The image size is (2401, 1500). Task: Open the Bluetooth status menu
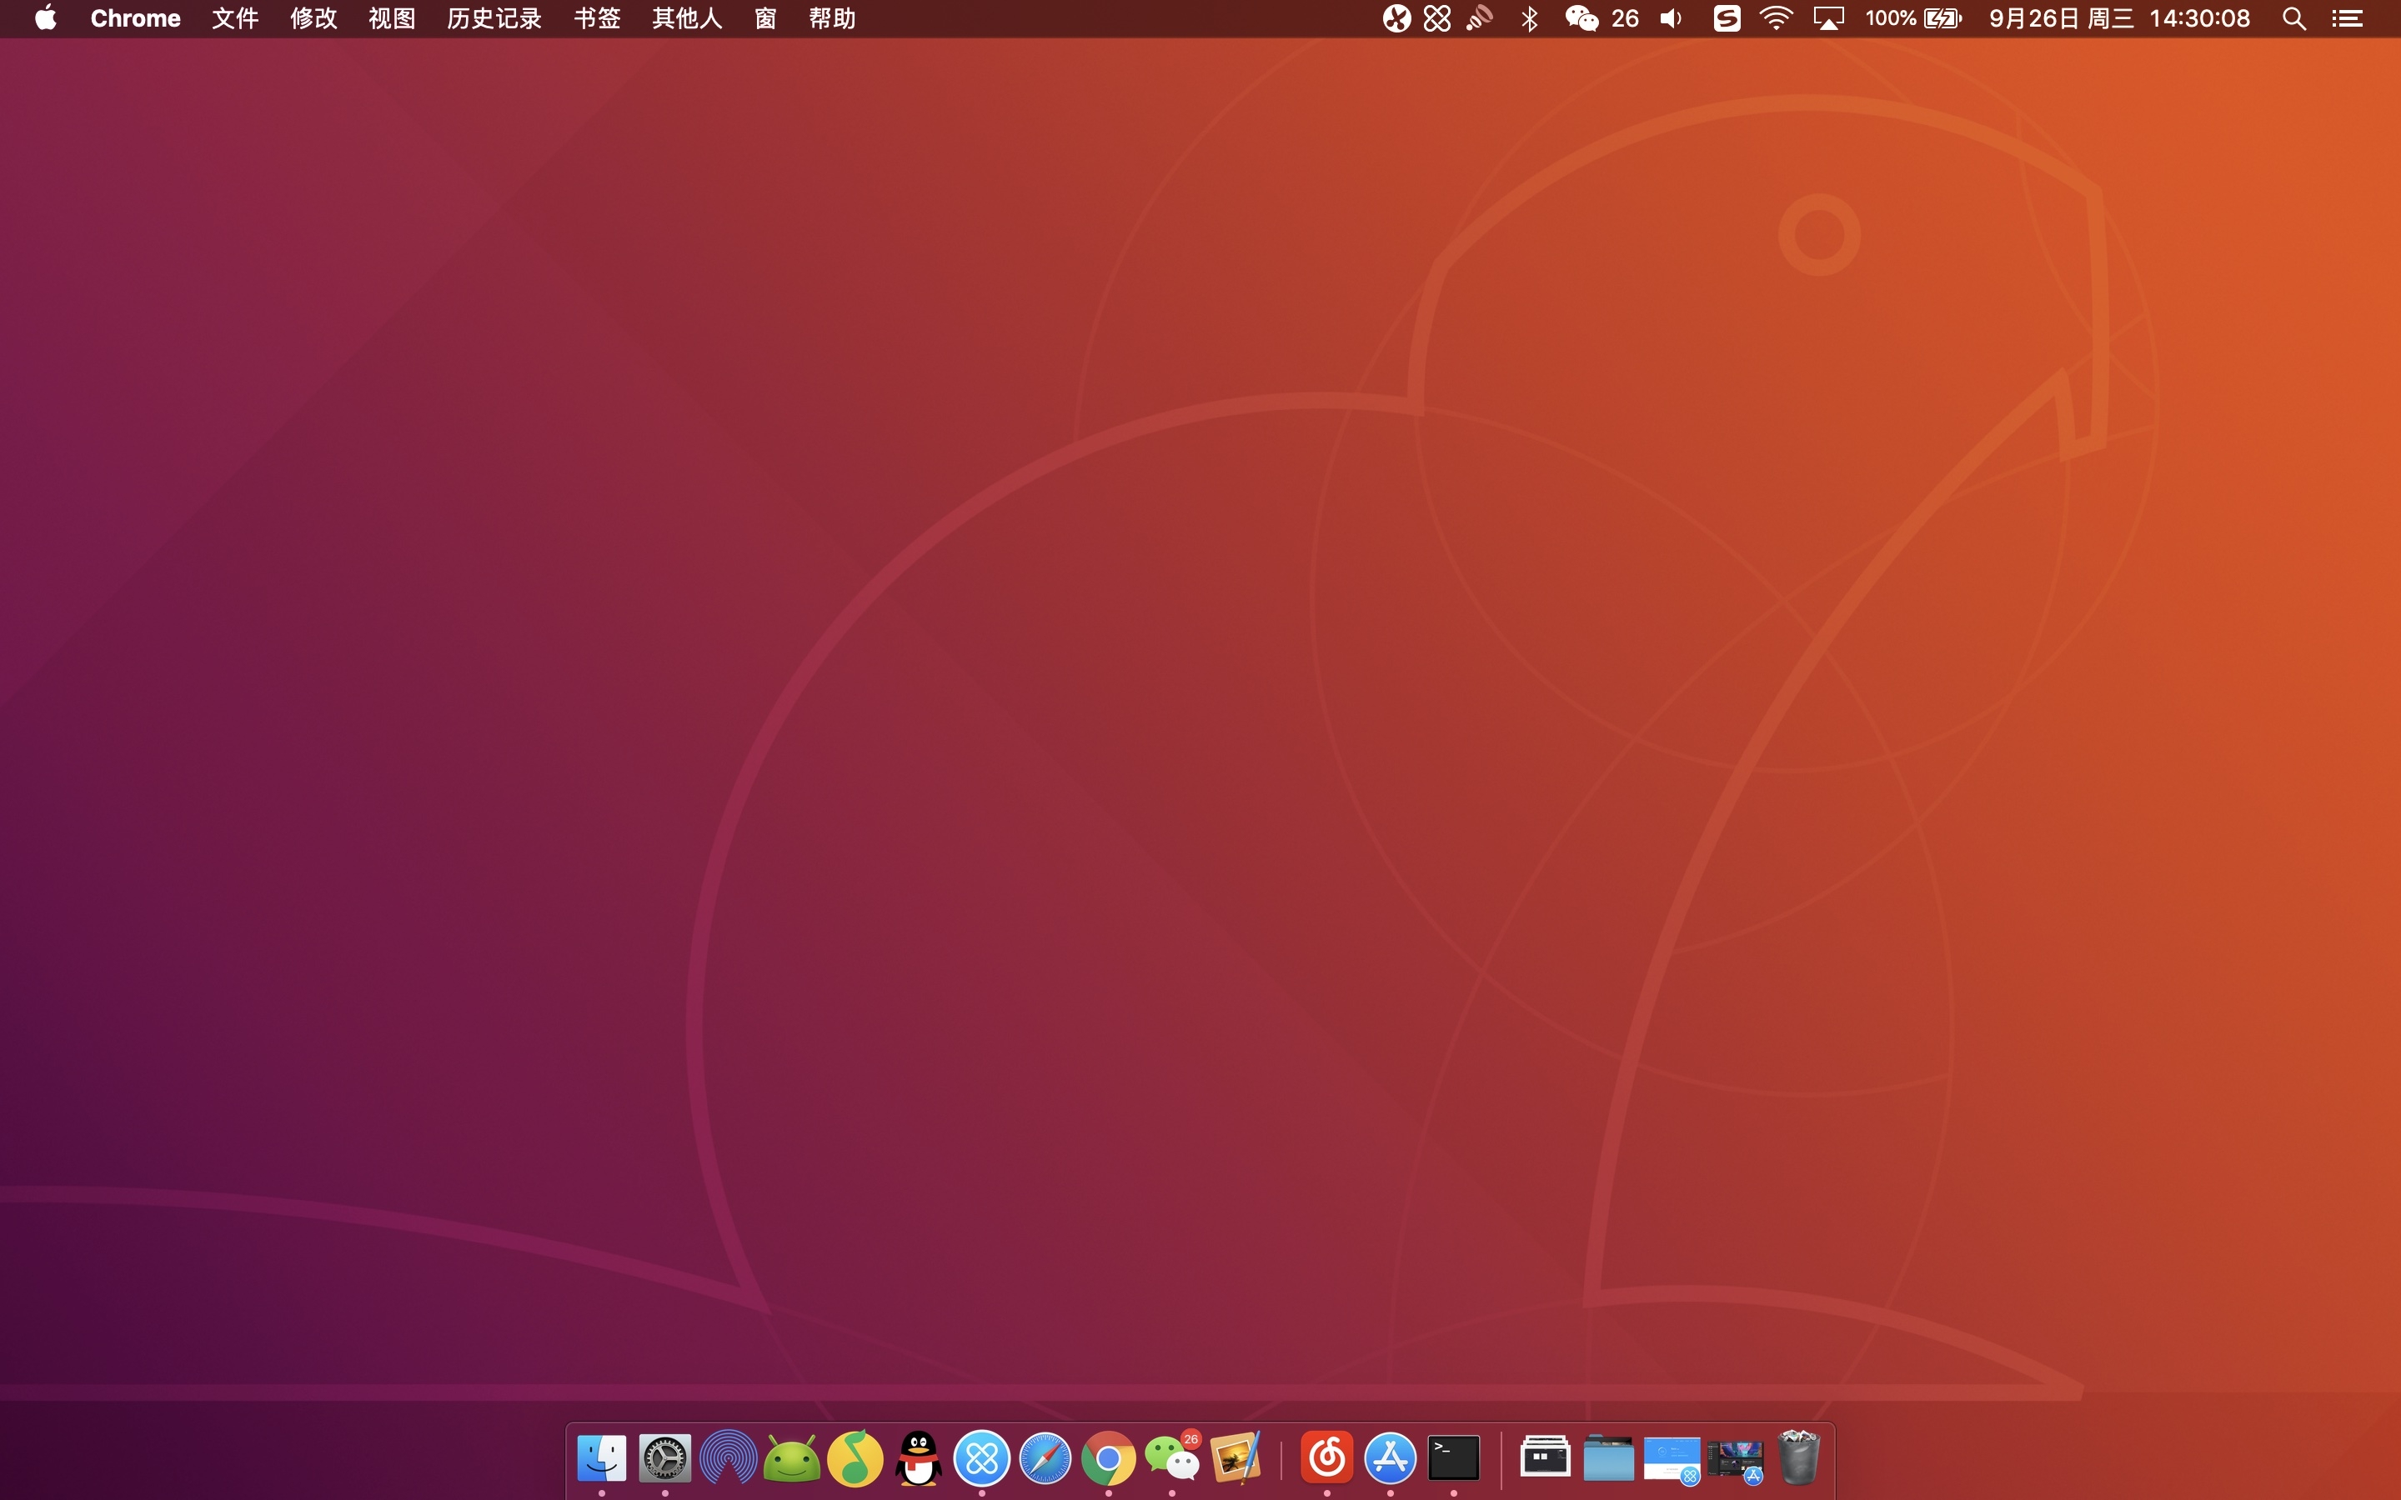click(x=1530, y=19)
